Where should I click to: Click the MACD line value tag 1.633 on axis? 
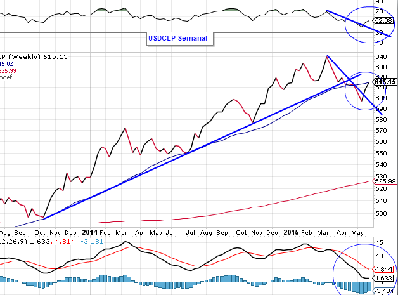pyautogui.click(x=383, y=278)
